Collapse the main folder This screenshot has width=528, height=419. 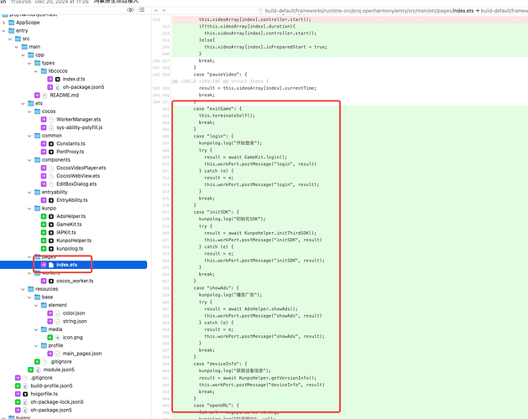tap(17, 47)
